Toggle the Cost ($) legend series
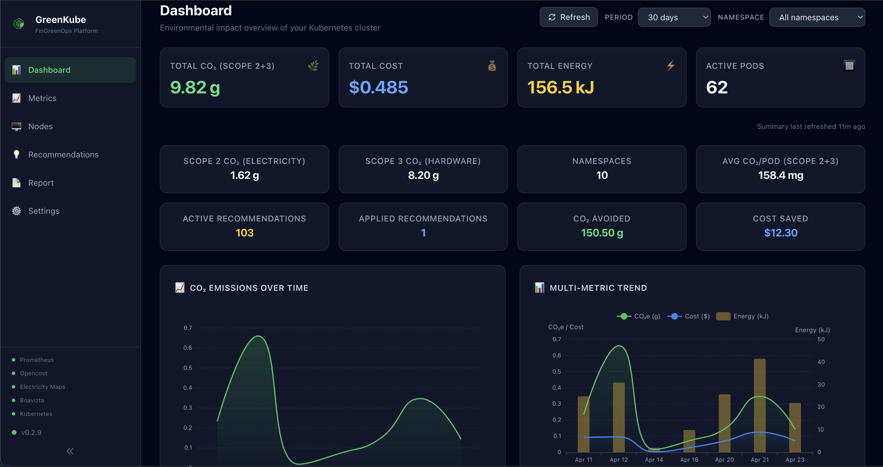The width and height of the screenshot is (883, 467). point(688,316)
